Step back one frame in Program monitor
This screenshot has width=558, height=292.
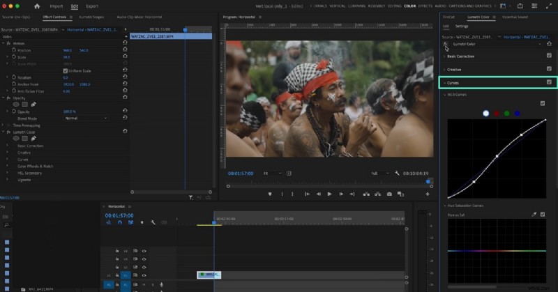tap(319, 194)
